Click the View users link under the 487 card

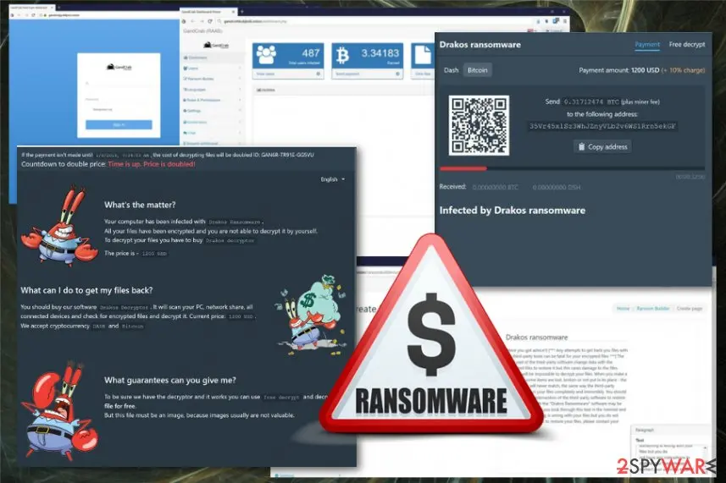click(265, 74)
